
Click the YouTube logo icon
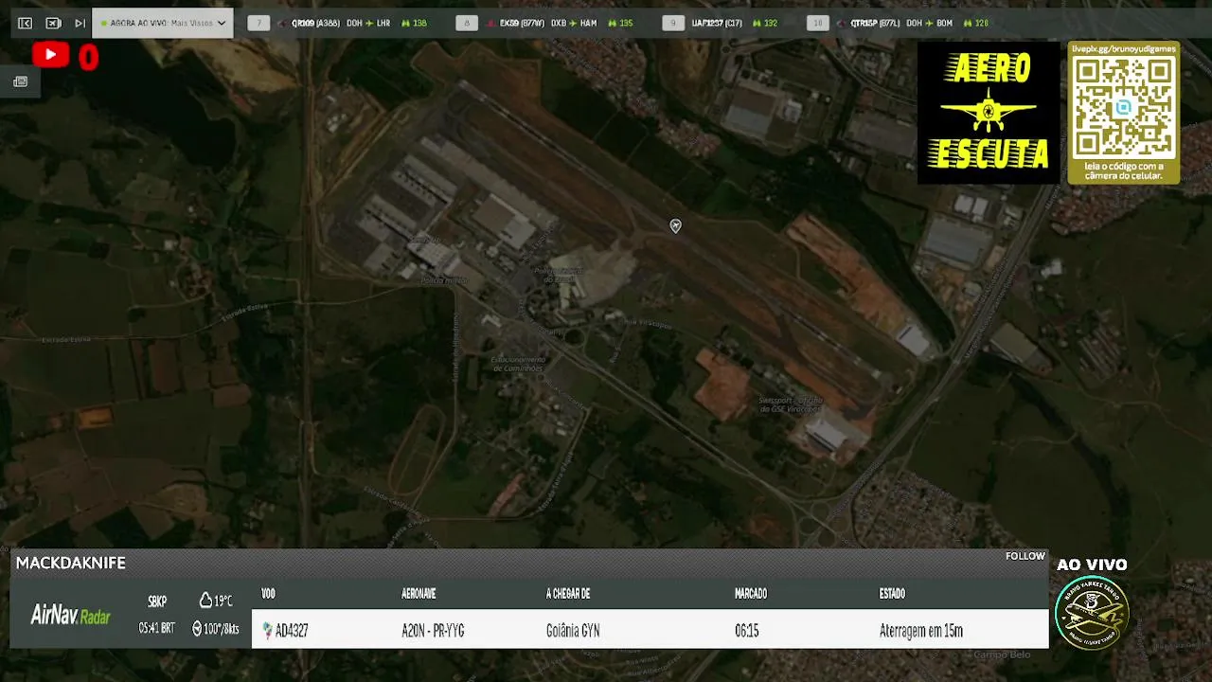(50, 55)
